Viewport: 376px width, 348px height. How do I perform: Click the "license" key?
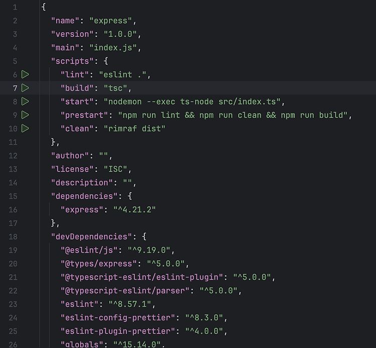point(72,169)
